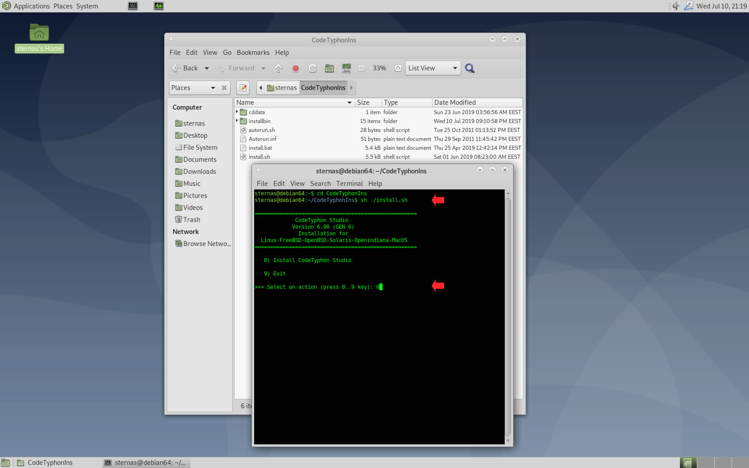Open Places menu in top panel
Screen dimensions: 749x468
pos(63,6)
